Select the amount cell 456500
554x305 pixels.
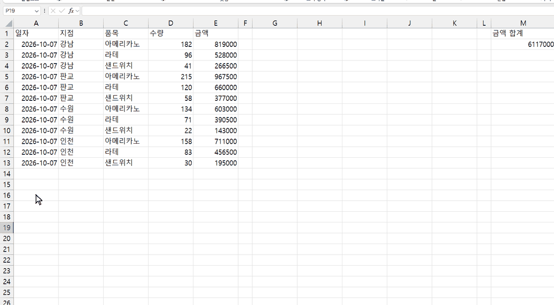click(216, 152)
